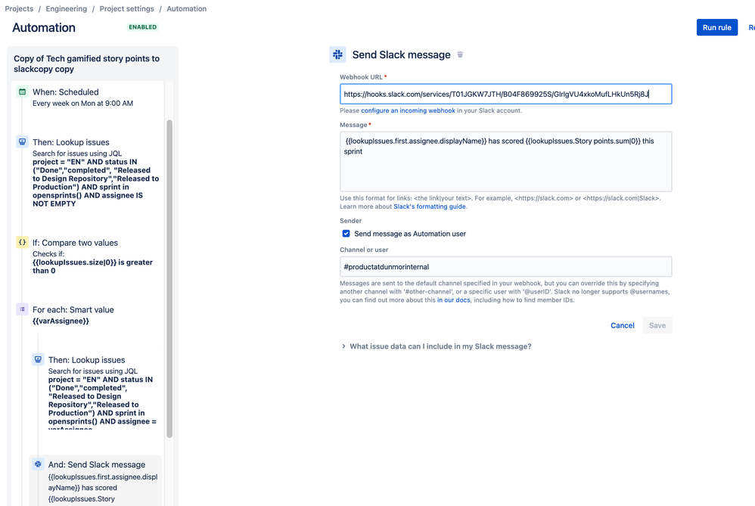Viewport: 755px width, 506px height.
Task: Click the Slack logo icon beside Send Slack message
Action: (x=337, y=54)
